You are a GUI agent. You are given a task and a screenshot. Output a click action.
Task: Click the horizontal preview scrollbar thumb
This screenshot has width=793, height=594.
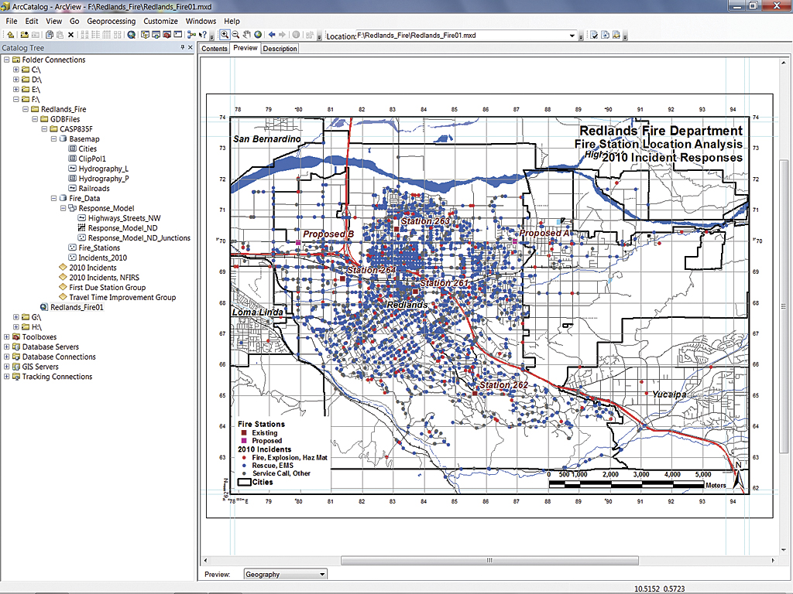489,560
